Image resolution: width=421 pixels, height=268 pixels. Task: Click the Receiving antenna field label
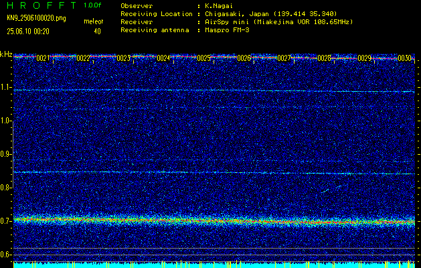click(x=155, y=30)
